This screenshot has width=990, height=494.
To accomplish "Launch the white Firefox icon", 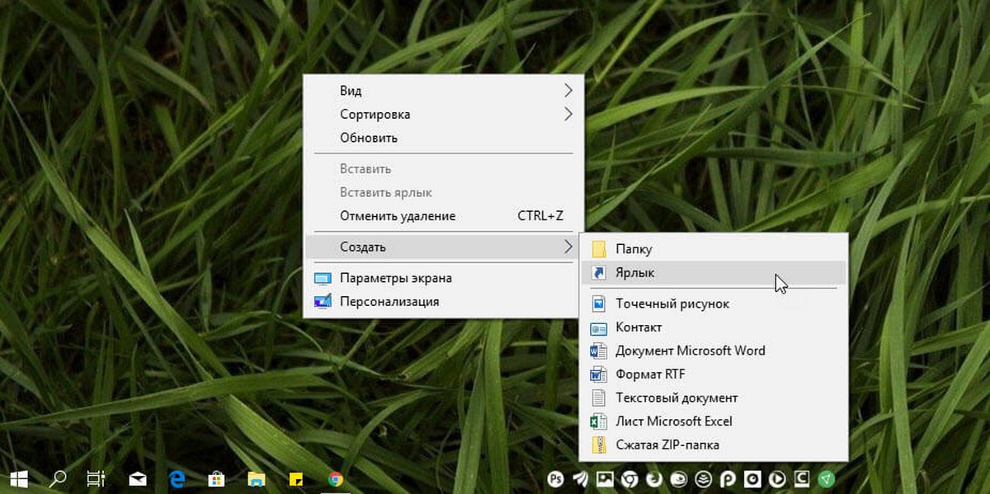I will (653, 478).
